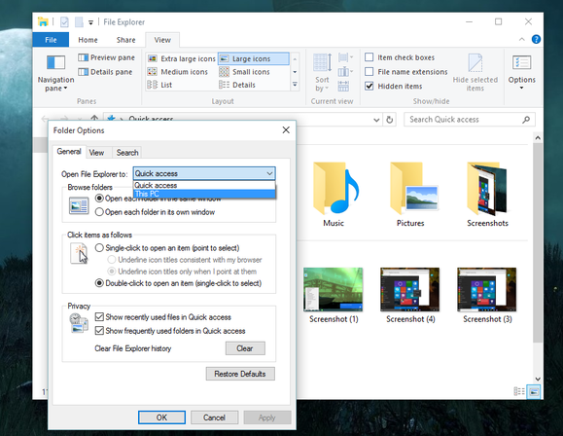Uncheck Show frequently used folders in Quick access

[99, 331]
